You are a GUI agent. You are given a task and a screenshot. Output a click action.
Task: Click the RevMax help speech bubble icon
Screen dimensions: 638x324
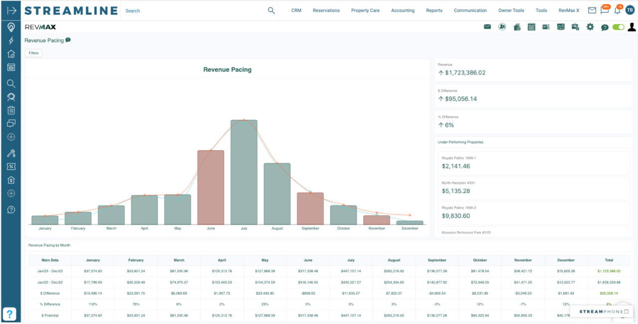tap(605, 27)
